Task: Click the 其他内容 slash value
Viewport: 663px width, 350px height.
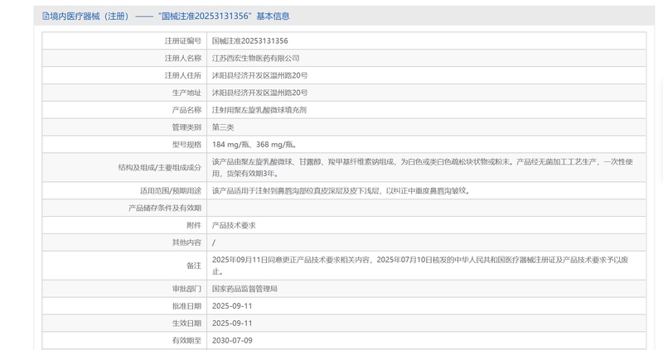Action: (x=214, y=242)
